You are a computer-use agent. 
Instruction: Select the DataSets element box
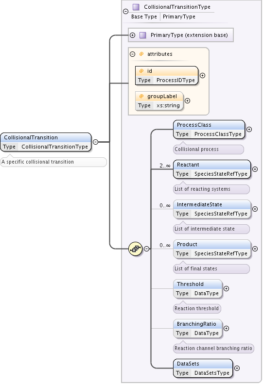click(203, 368)
